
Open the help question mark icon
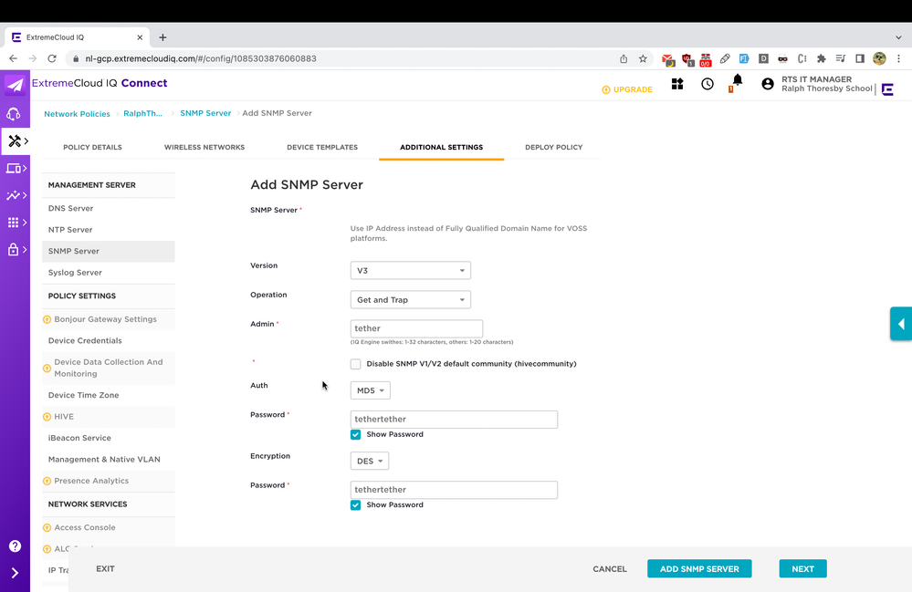pyautogui.click(x=15, y=545)
